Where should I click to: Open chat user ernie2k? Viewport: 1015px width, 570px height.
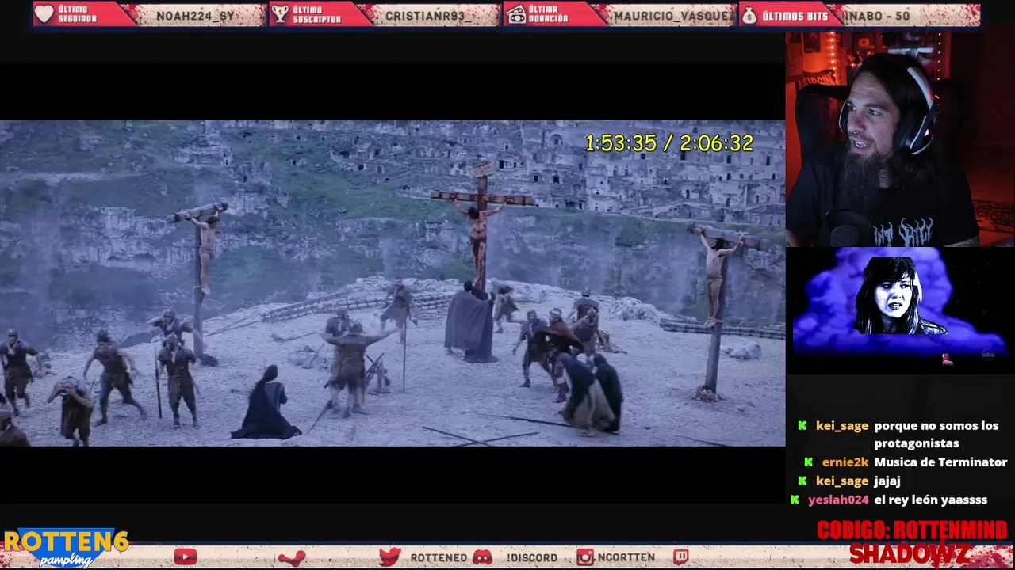(845, 462)
